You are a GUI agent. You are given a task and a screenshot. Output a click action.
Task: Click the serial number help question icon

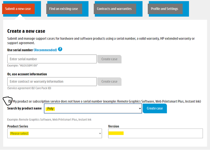[x=60, y=49]
